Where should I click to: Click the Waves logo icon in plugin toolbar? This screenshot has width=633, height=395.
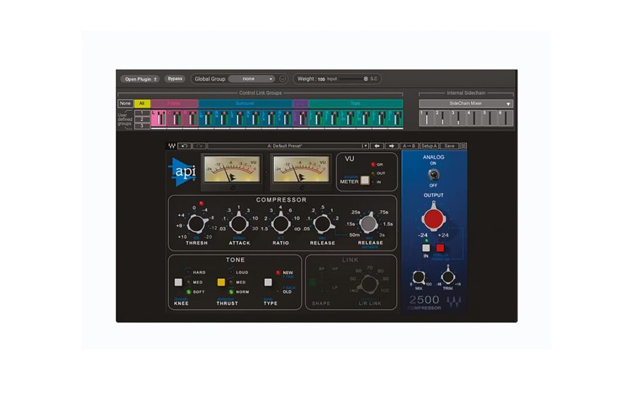click(172, 146)
